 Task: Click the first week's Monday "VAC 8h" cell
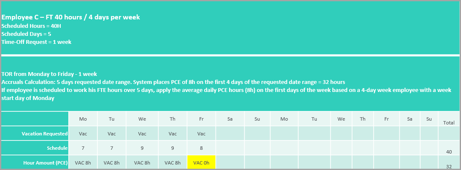(x=83, y=162)
